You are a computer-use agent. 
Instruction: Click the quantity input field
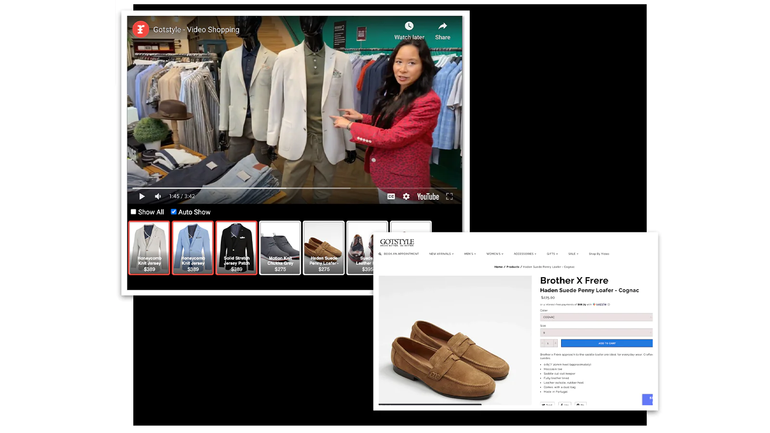(549, 344)
